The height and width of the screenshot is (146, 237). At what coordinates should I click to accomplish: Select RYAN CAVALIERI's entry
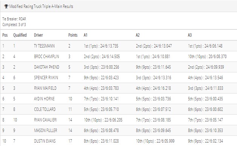(x=46, y=120)
